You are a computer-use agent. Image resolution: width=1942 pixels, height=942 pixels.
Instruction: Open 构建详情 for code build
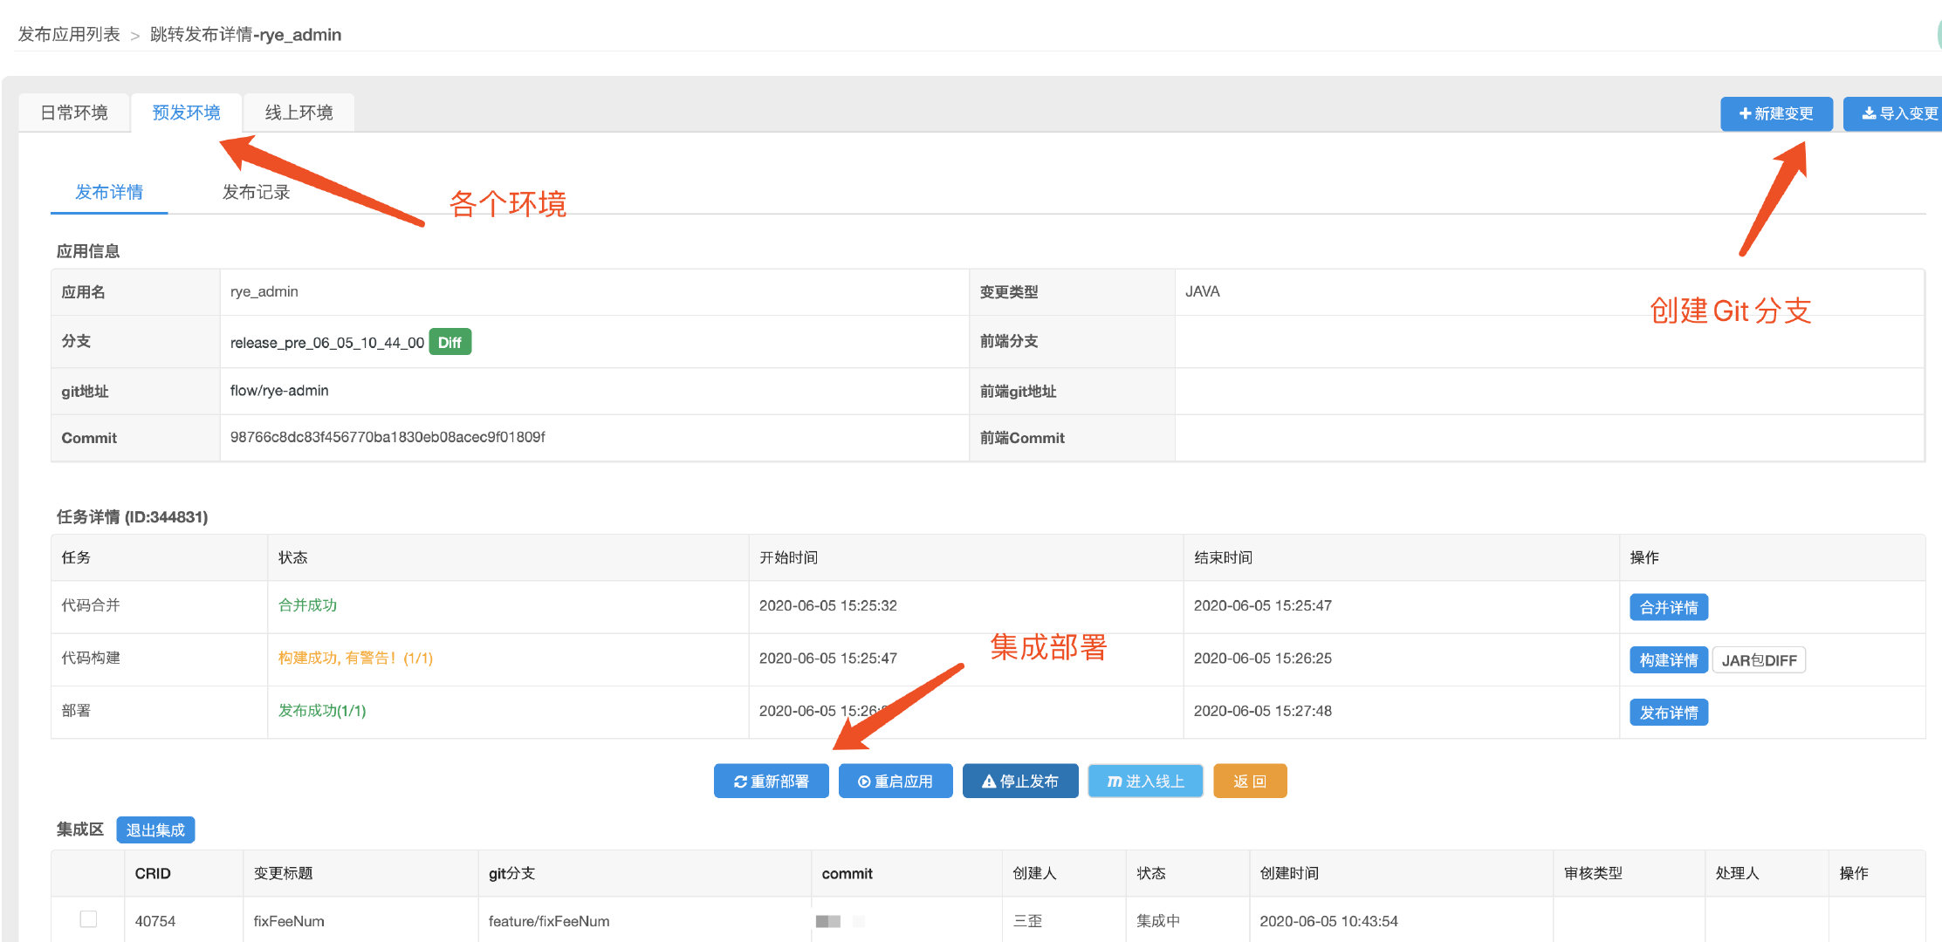coord(1668,660)
